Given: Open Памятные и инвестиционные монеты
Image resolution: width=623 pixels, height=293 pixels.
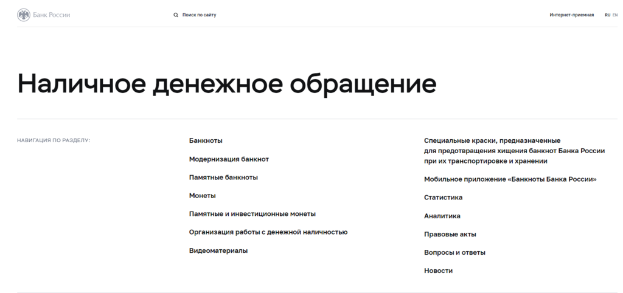Looking at the screenshot, I should [x=252, y=214].
